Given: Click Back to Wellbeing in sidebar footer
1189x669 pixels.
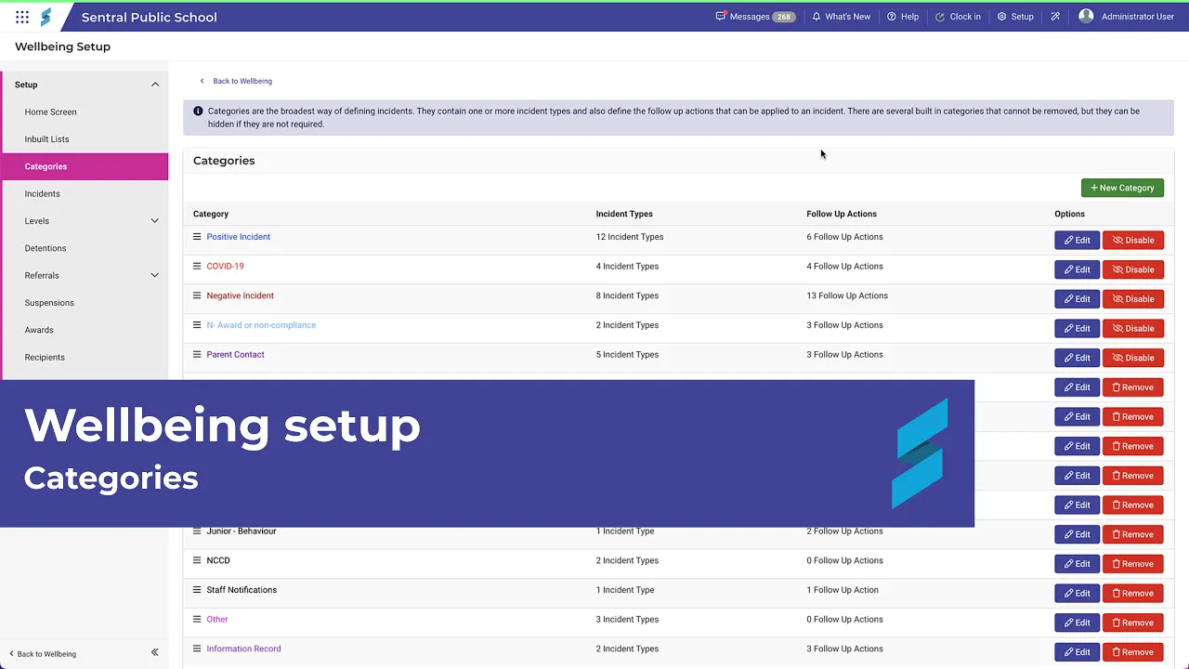Looking at the screenshot, I should (x=43, y=654).
